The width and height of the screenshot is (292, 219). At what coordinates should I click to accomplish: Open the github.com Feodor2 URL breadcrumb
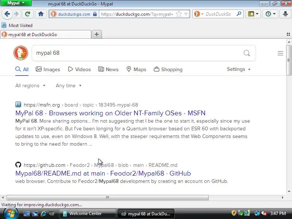pos(101,165)
